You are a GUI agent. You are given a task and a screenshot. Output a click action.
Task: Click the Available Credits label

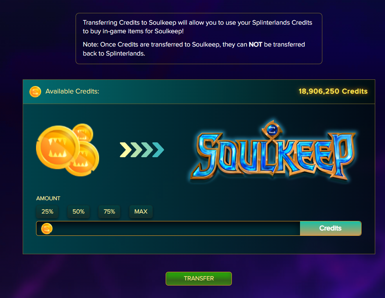click(x=72, y=91)
